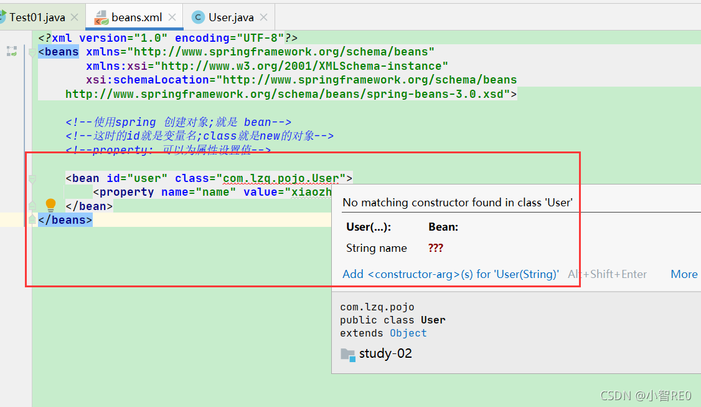Click the com.lzq.pojo package name in popup
This screenshot has width=701, height=407.
pyautogui.click(x=377, y=307)
